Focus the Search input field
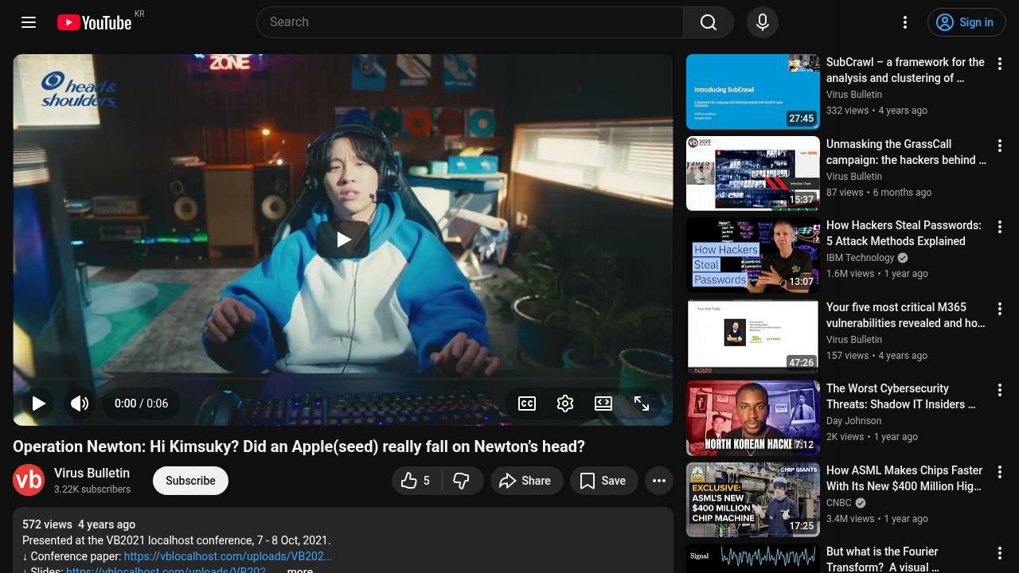This screenshot has width=1019, height=573. [470, 22]
